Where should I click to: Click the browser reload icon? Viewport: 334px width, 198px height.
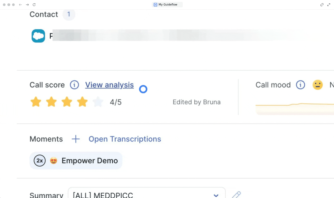pos(34,5)
